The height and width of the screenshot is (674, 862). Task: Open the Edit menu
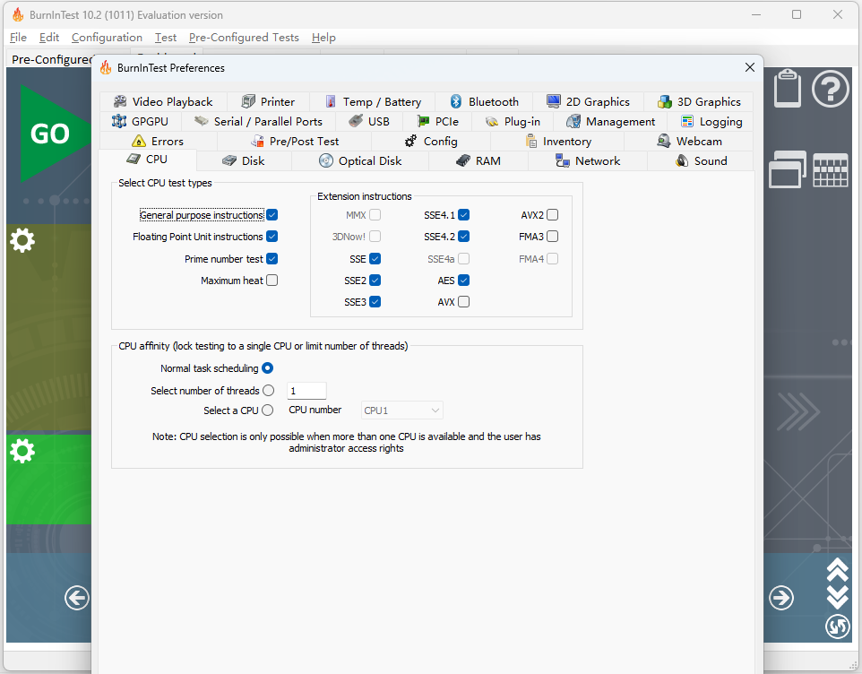point(49,38)
